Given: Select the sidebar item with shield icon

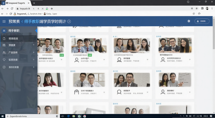Looking at the screenshot, I should (x=19, y=60).
